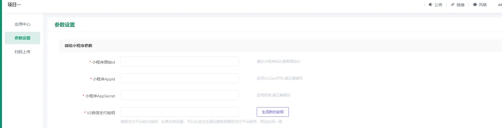Open 应用中心 in the sidebar
This screenshot has width=502, height=128.
pos(22,24)
